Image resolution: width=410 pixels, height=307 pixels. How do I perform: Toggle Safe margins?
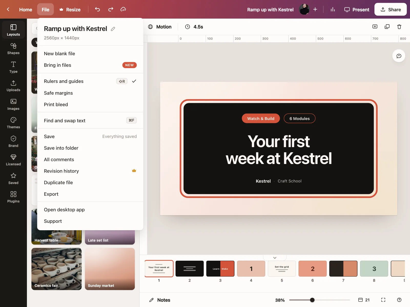(x=90, y=93)
